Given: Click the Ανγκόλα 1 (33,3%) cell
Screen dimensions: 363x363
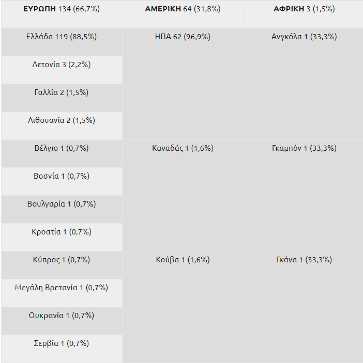Looking at the screenshot, I should 304,37.
